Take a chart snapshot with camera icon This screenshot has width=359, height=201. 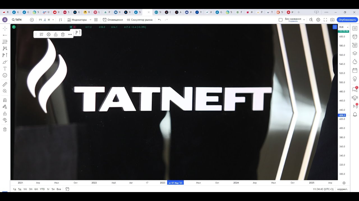pyautogui.click(x=332, y=20)
